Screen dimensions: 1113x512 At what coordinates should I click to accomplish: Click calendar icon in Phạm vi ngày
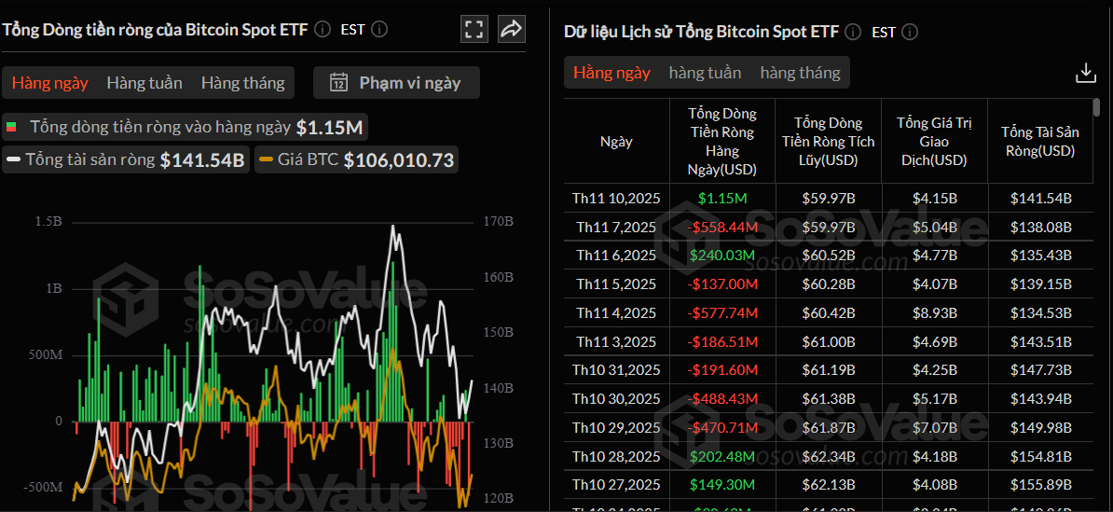(339, 83)
